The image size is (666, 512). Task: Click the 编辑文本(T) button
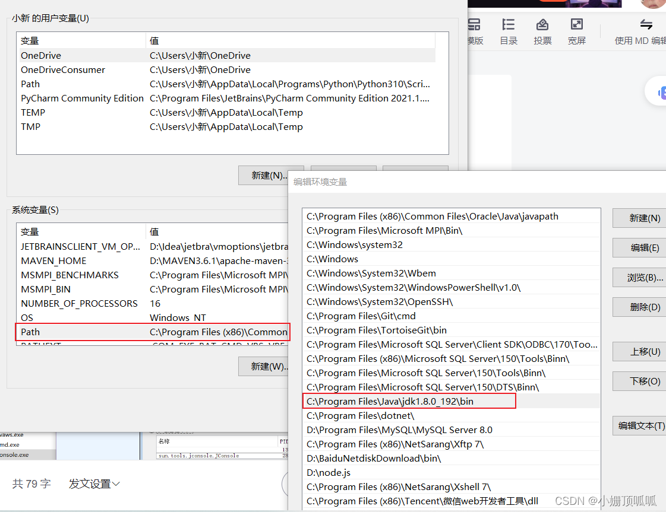pos(642,425)
